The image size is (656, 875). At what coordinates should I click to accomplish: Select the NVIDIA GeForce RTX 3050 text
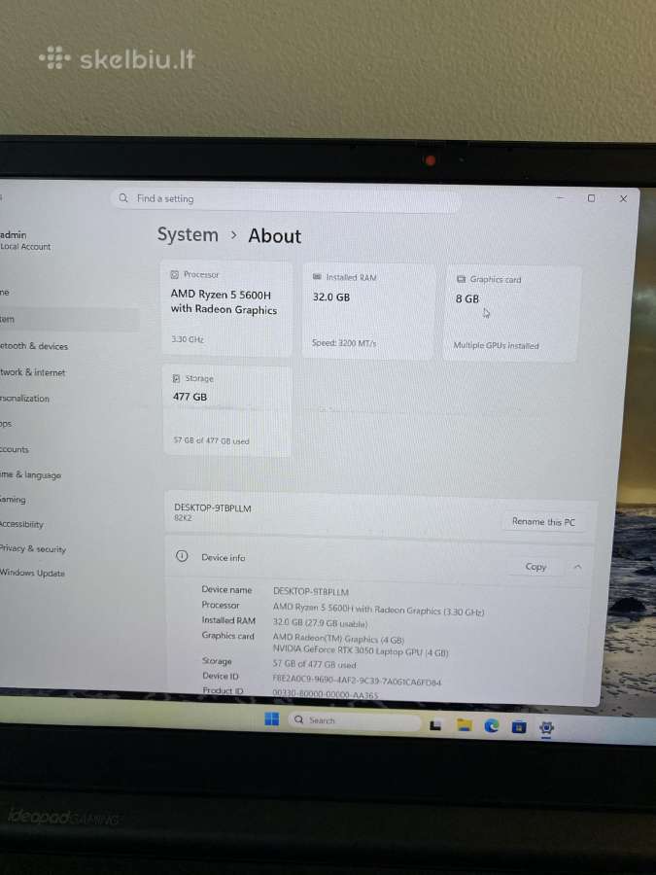coord(361,650)
